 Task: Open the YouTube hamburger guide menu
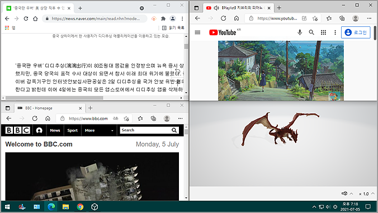[197, 32]
